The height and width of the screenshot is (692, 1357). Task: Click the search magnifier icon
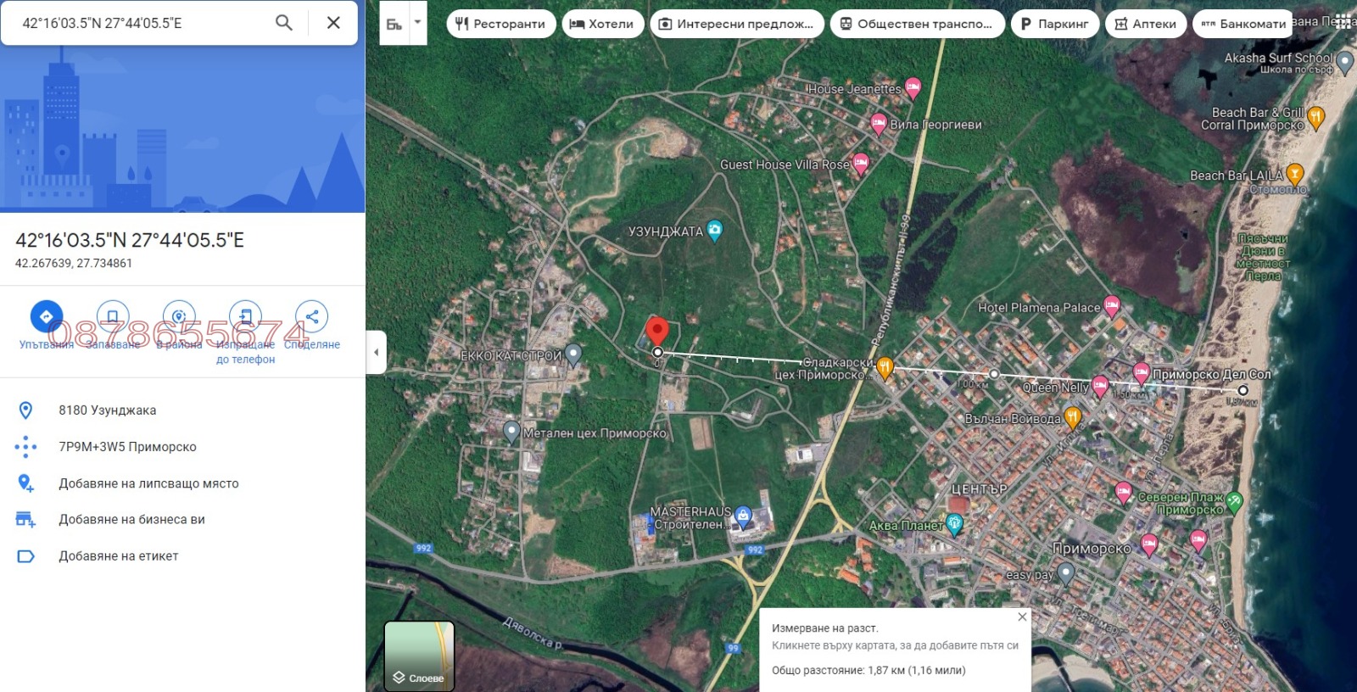click(x=284, y=23)
